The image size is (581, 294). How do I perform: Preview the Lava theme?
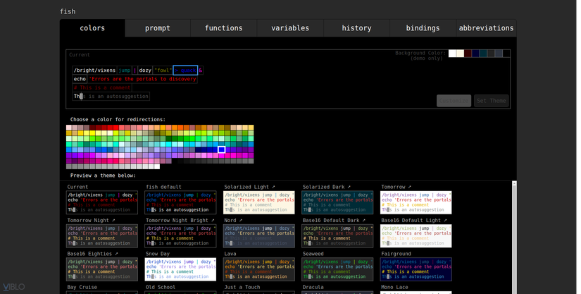point(259,269)
